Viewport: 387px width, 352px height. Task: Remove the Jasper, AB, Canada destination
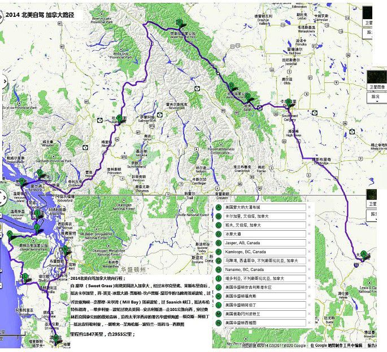coord(309,243)
